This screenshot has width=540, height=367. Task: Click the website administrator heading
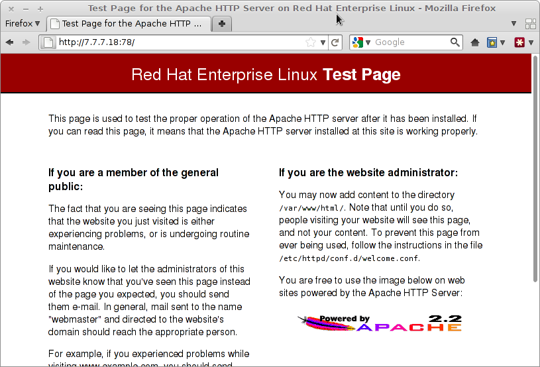(x=368, y=172)
